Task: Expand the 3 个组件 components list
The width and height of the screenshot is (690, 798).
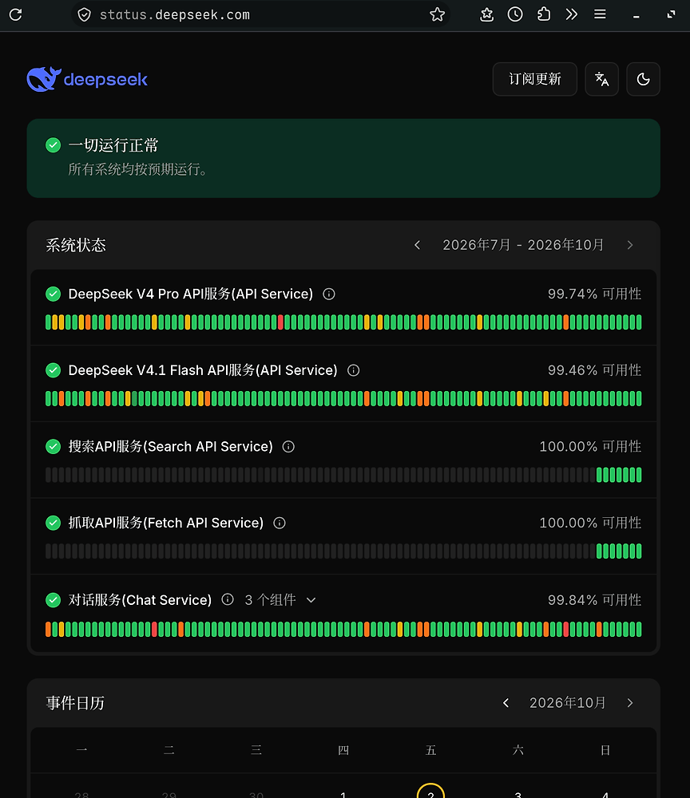Action: (x=280, y=600)
